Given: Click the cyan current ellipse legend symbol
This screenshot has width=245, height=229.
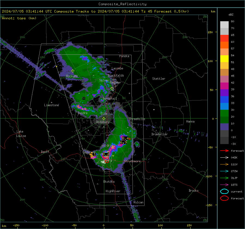Looking at the screenshot, I should tap(224, 191).
